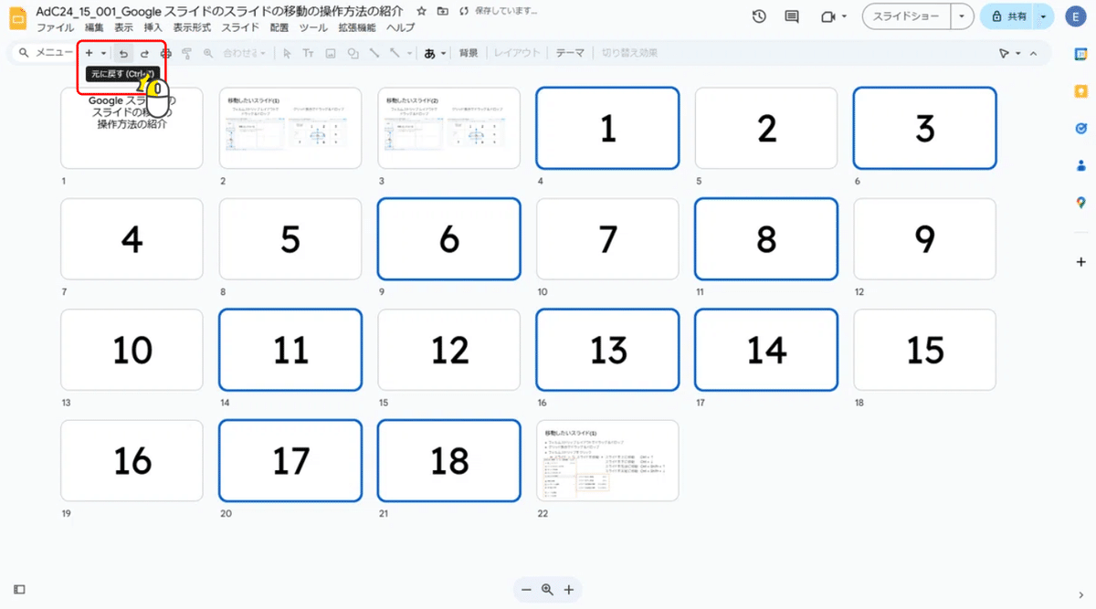Screen dimensions: 1096x609
Task: Select the line drawing tool icon
Action: (374, 53)
